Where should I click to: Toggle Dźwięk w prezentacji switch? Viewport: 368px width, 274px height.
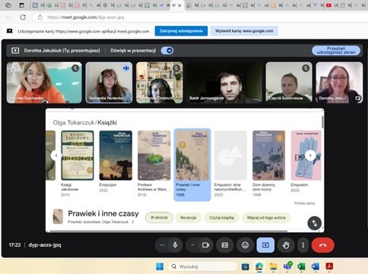(x=167, y=51)
